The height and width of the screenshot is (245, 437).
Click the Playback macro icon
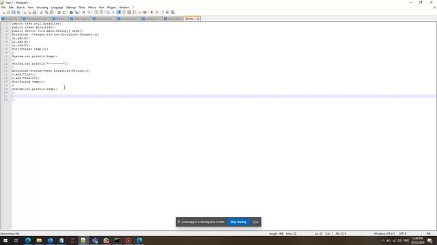[163, 12]
